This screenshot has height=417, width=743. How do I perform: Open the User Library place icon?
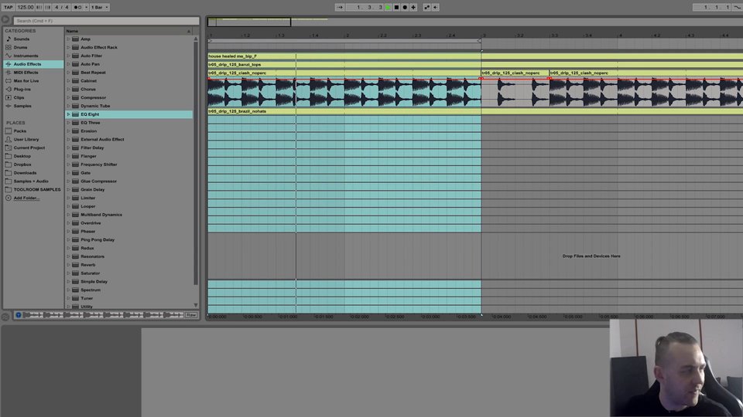coord(8,140)
